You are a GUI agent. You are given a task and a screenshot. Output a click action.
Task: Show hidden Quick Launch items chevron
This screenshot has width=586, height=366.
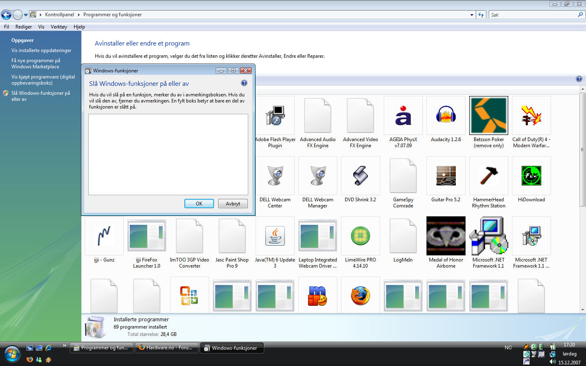64,346
